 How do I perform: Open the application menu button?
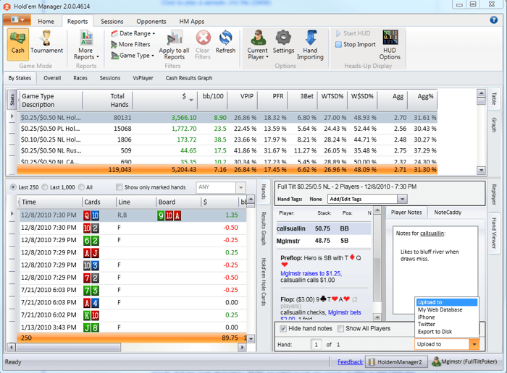(x=17, y=20)
